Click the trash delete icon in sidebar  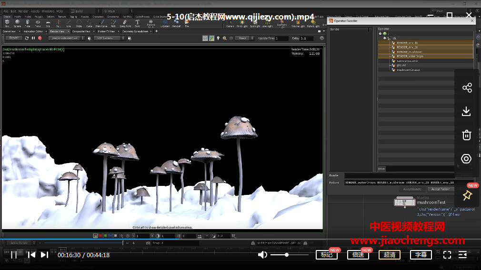[x=467, y=135]
